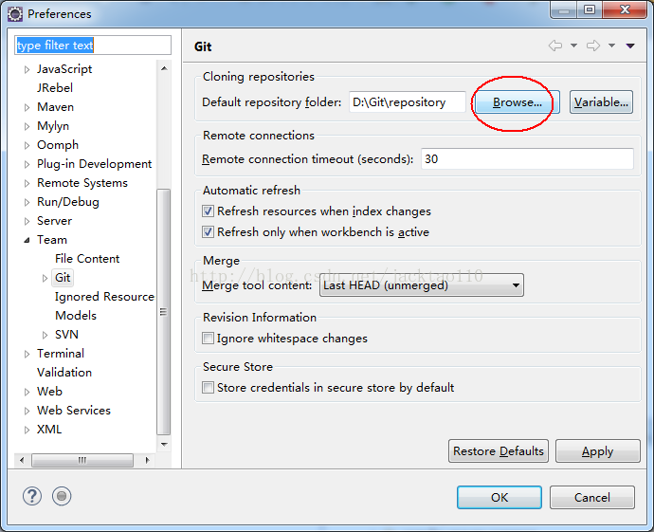The height and width of the screenshot is (532, 654).
Task: Go back with the left arrow icon
Action: pos(555,46)
